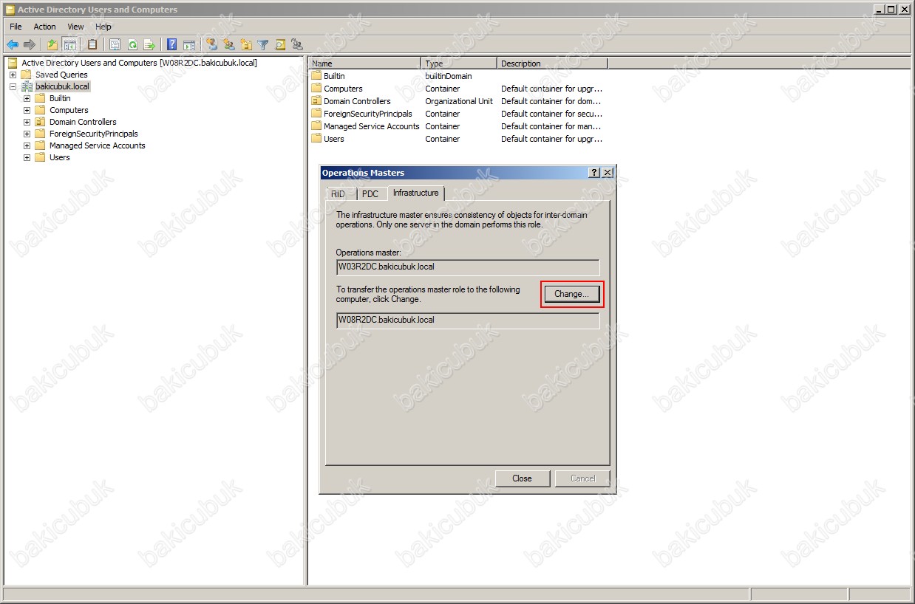This screenshot has height=604, width=915.
Task: Select Builtin tree item
Action: (x=60, y=98)
